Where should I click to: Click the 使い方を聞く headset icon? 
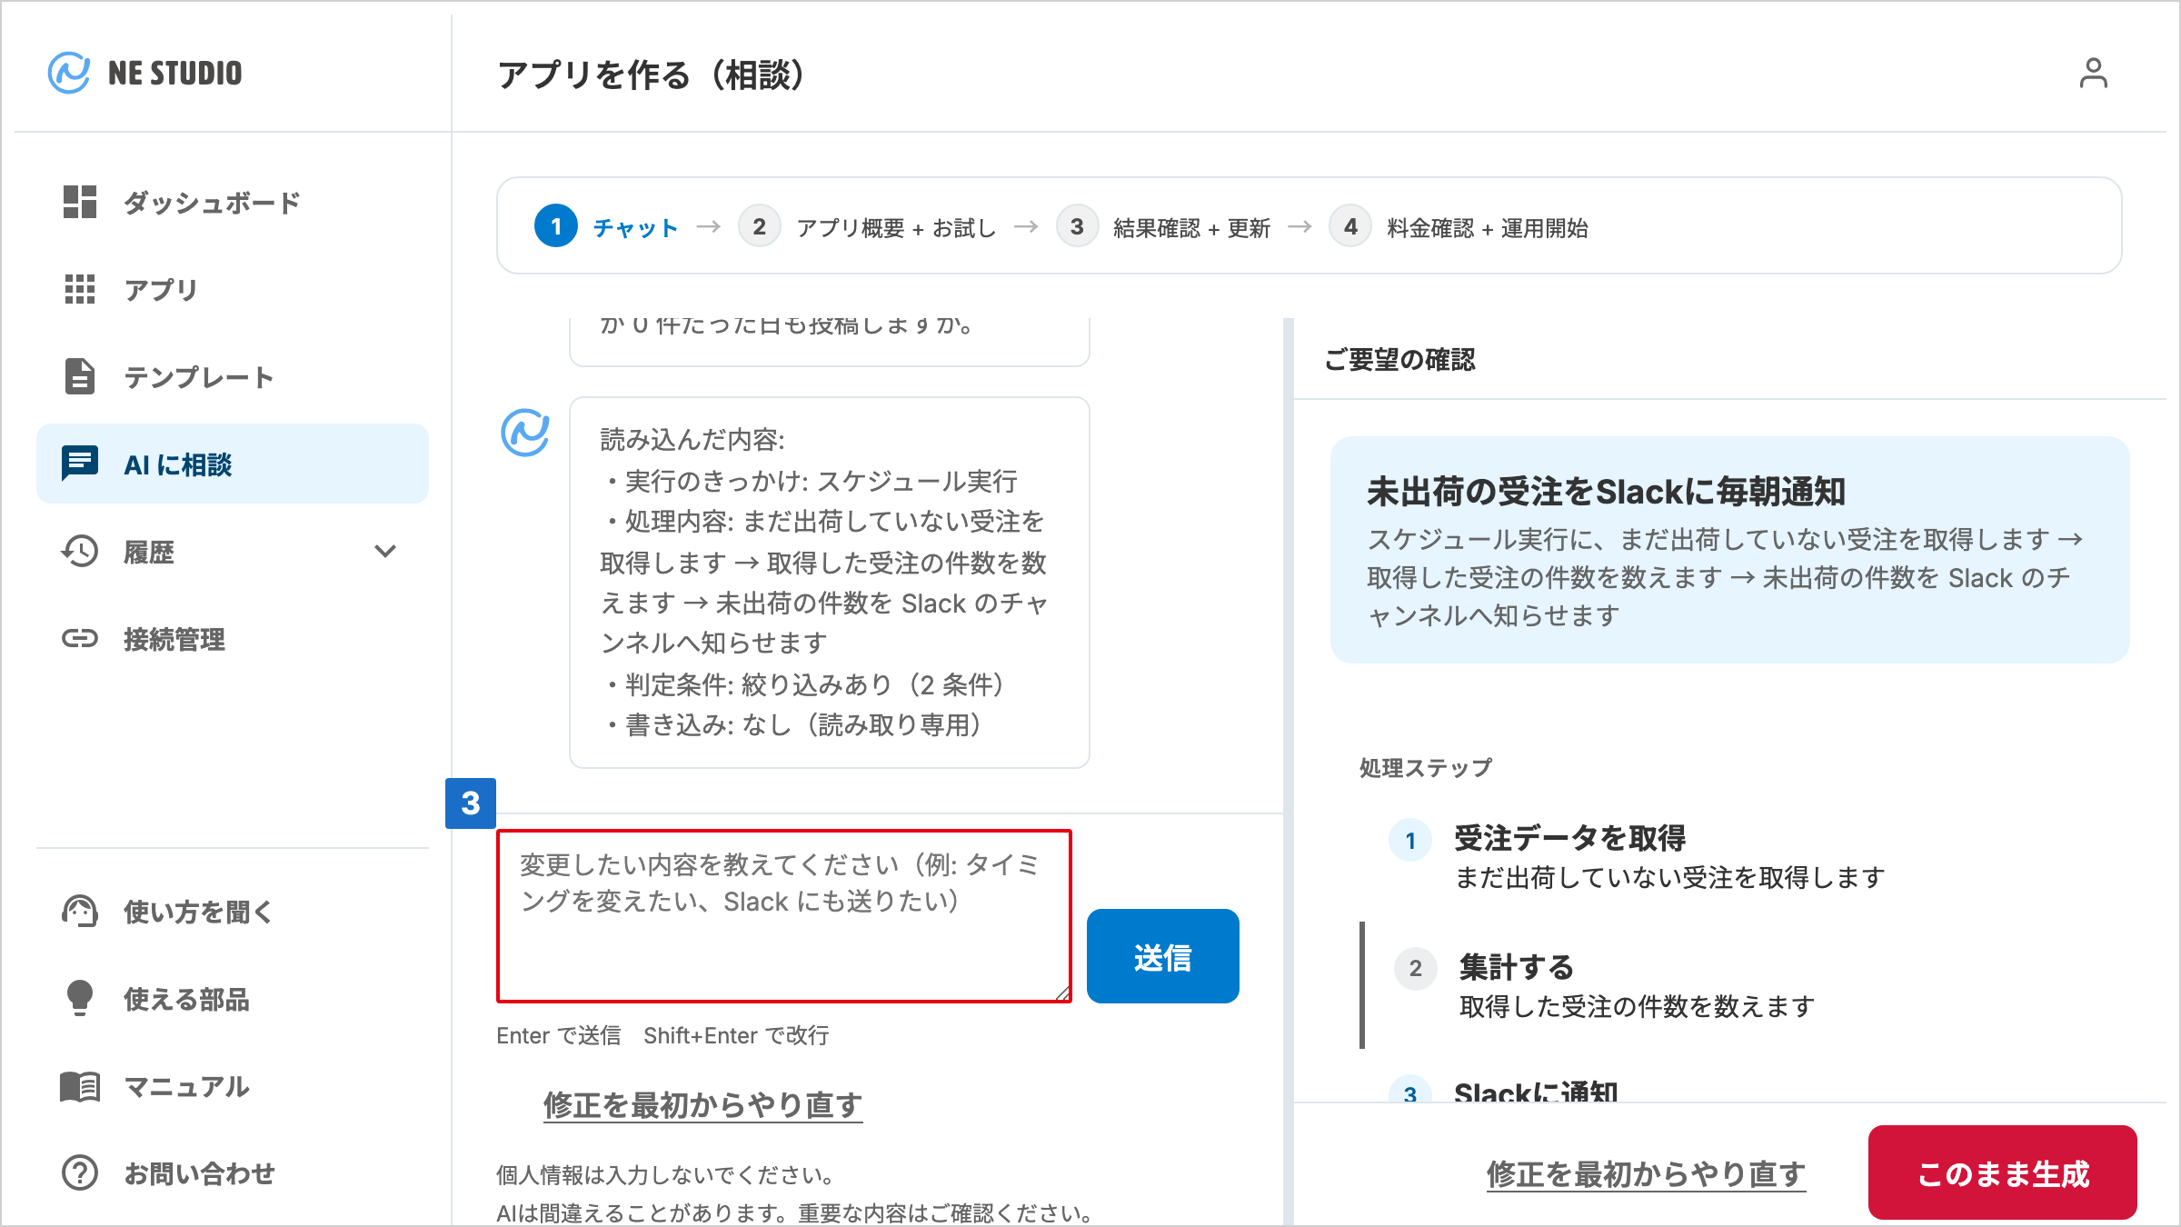pyautogui.click(x=80, y=911)
